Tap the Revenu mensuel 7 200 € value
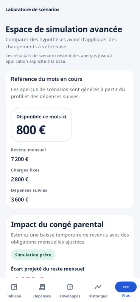140x302 pixels. [x=20, y=159]
